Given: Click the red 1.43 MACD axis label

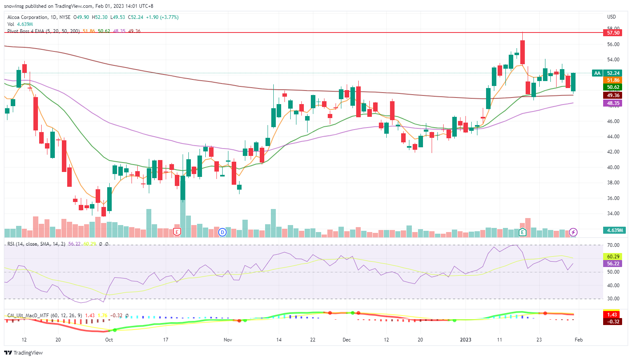Looking at the screenshot, I should [x=612, y=315].
